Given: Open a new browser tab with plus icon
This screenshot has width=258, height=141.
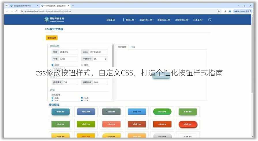Looking at the screenshot, I should pyautogui.click(x=73, y=5).
